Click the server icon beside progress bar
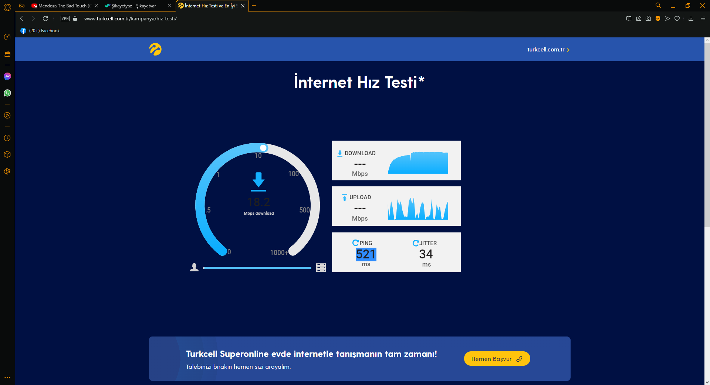Image resolution: width=710 pixels, height=385 pixels. click(321, 268)
